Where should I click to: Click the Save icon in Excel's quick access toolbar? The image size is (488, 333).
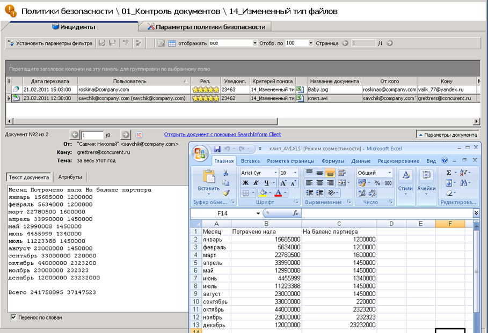click(x=217, y=149)
